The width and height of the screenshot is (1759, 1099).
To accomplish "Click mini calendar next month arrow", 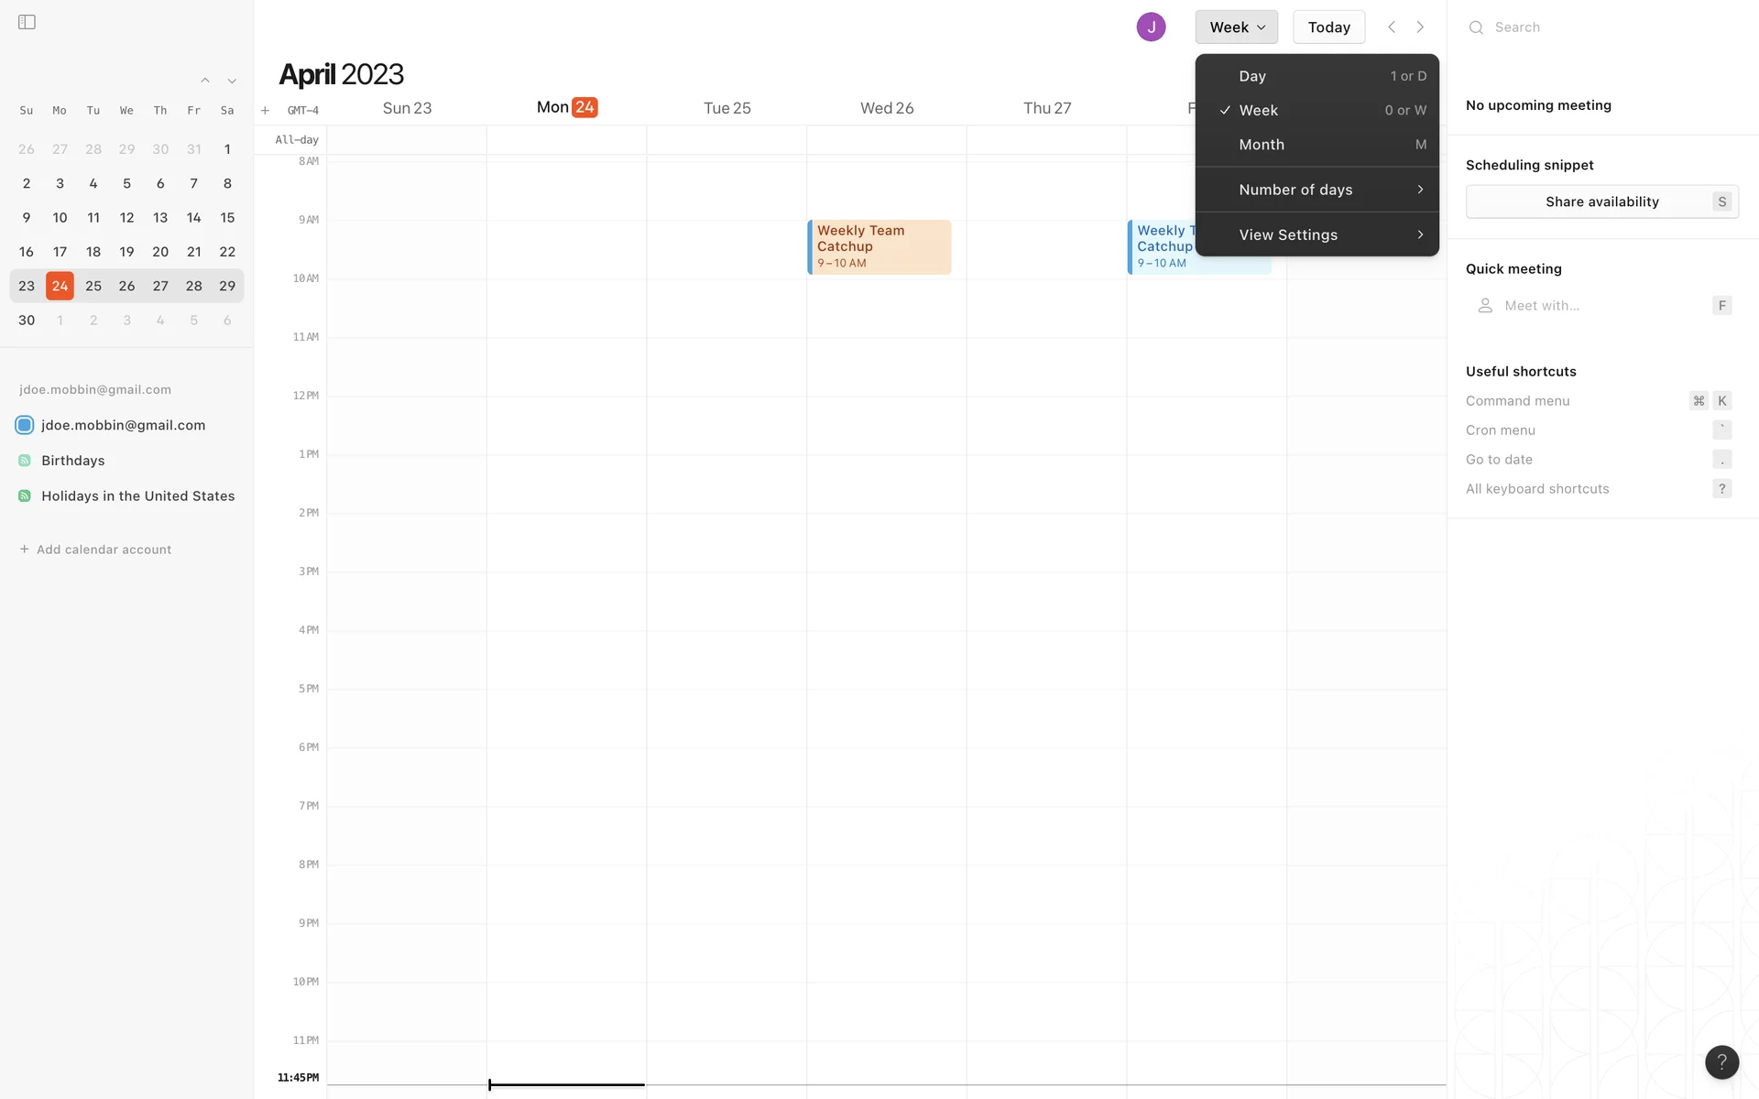I will [x=232, y=81].
